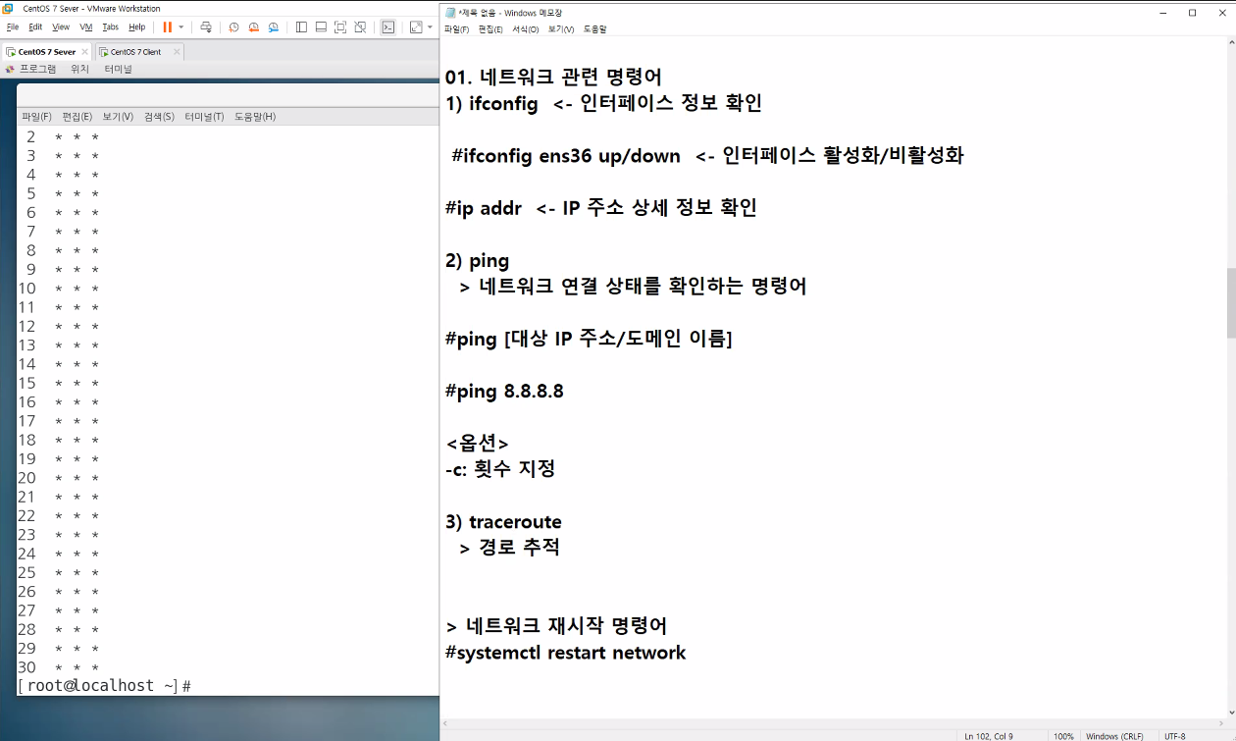Screen dimensions: 1236x741
Task: Click the stretch guest display icon
Action: (x=416, y=27)
